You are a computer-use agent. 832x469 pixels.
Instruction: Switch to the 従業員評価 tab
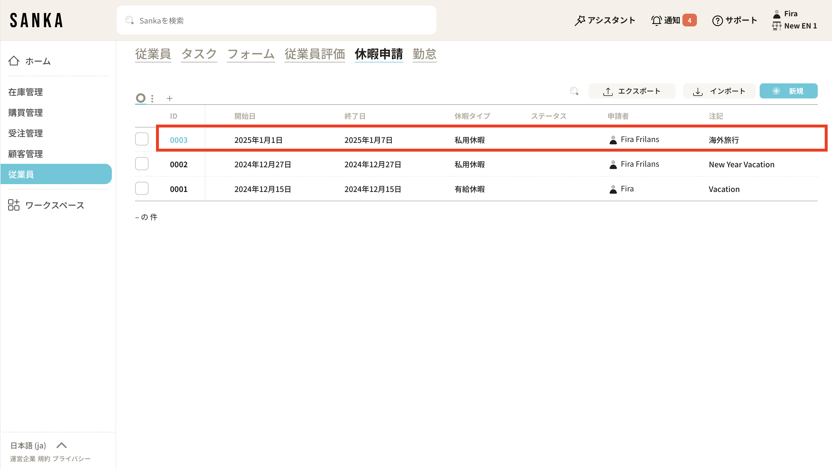pyautogui.click(x=315, y=54)
